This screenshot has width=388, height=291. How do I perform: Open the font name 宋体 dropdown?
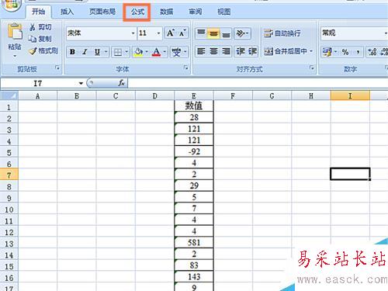pos(133,33)
